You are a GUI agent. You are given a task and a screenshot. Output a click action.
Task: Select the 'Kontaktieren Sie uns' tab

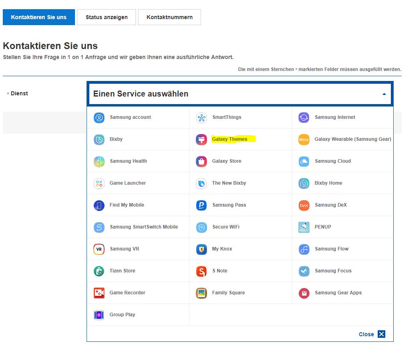pyautogui.click(x=39, y=17)
